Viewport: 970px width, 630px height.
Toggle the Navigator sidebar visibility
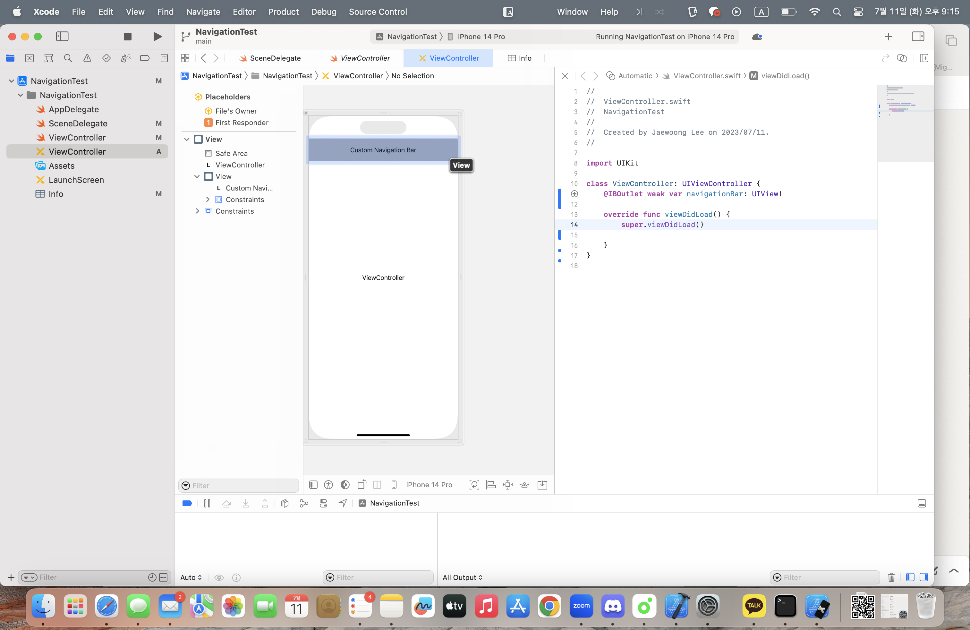coord(62,37)
